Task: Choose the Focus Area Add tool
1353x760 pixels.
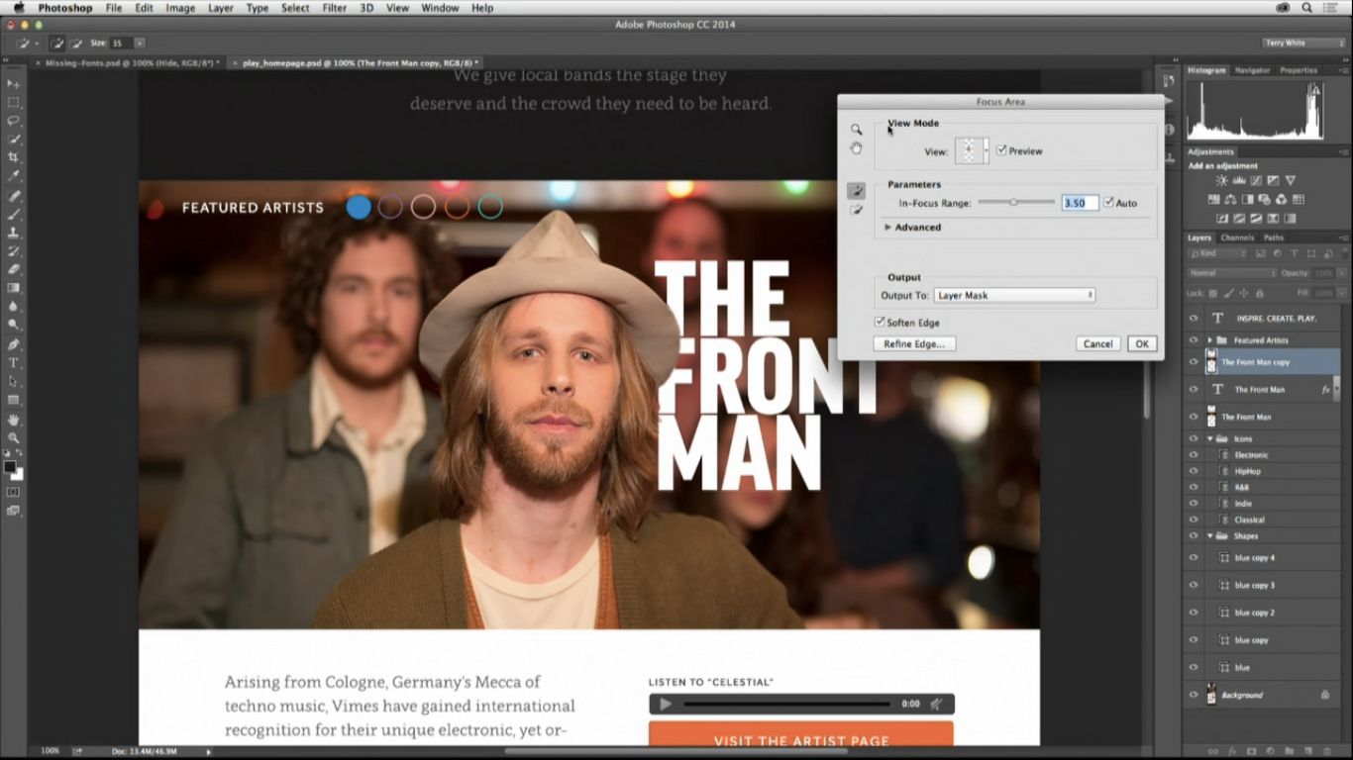Action: click(857, 191)
